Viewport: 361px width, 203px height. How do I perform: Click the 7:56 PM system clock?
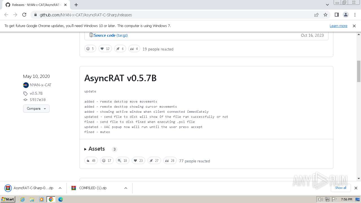tap(346, 199)
